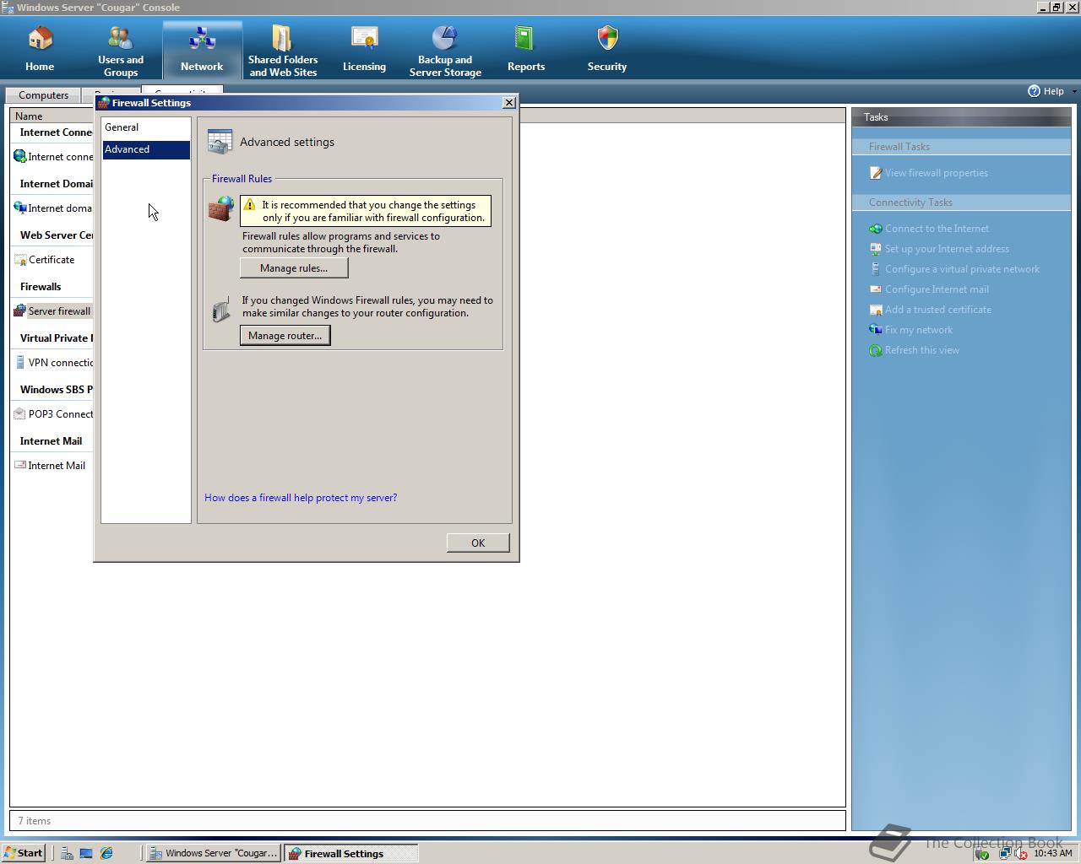The image size is (1081, 864).
Task: Click the Show Desktop quick launch icon
Action: (86, 853)
